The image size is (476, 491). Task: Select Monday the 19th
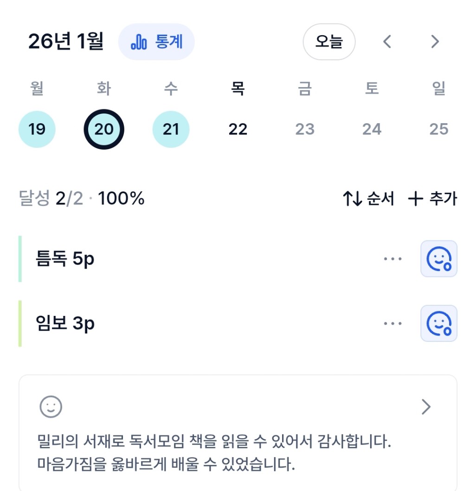click(37, 129)
